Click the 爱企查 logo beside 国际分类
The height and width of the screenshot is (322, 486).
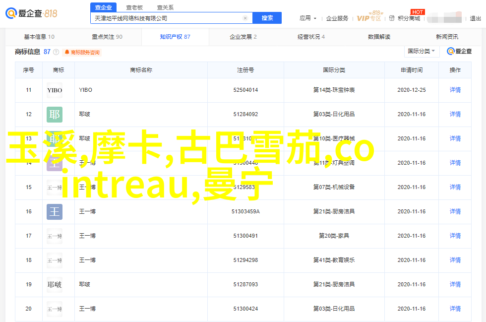pos(459,51)
